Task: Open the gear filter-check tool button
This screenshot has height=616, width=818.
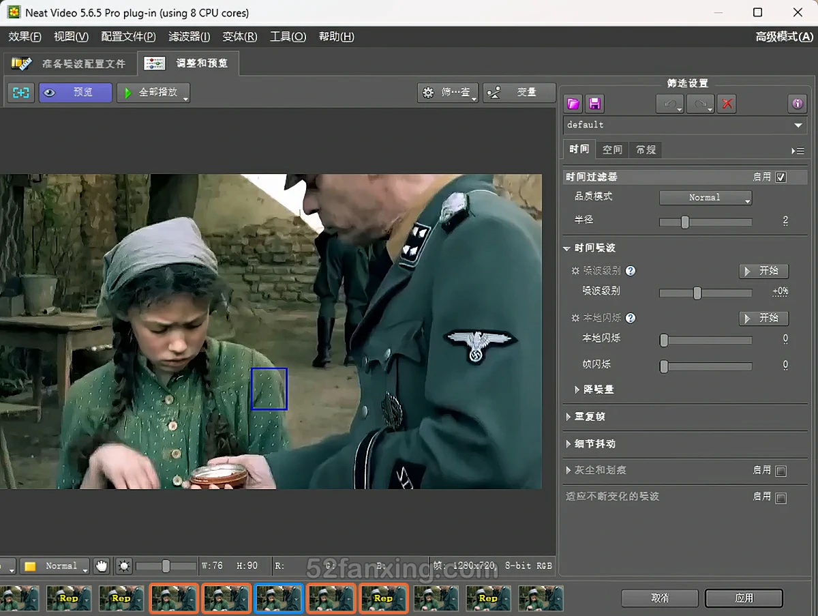Action: pos(448,92)
